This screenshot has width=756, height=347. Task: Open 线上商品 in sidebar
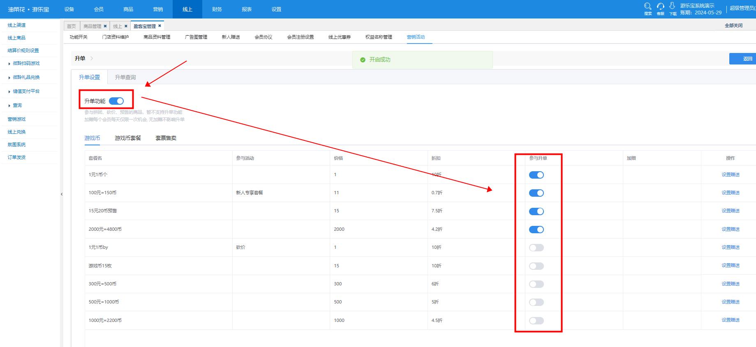click(x=16, y=38)
